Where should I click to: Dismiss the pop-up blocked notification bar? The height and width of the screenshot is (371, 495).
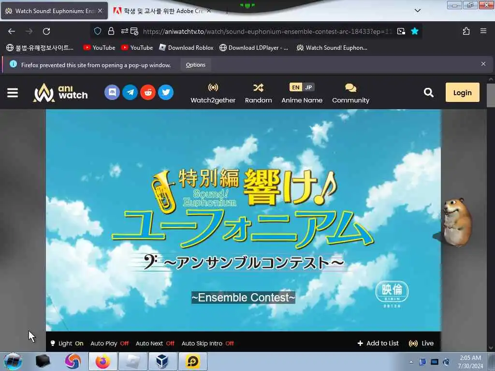pyautogui.click(x=483, y=64)
